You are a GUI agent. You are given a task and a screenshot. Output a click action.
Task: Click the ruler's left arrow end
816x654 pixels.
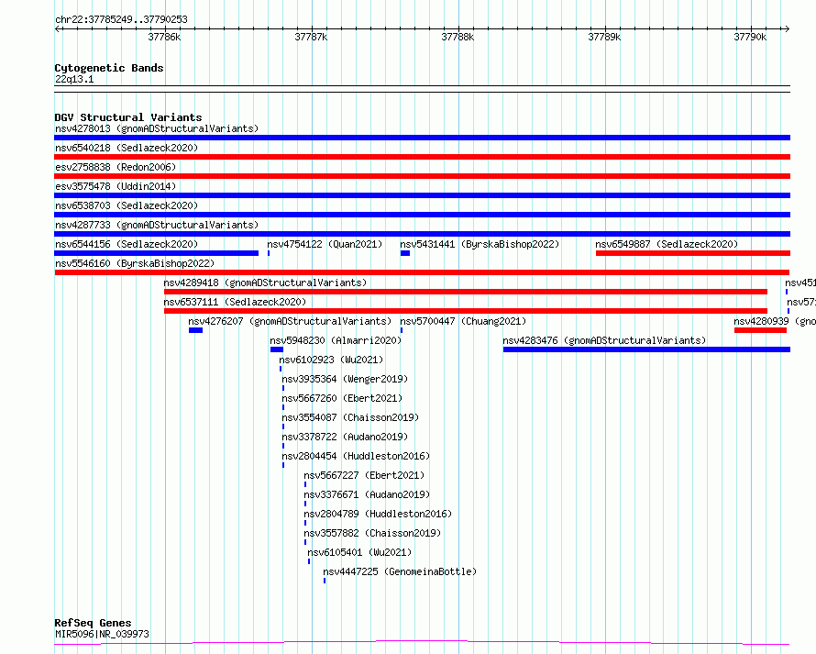(57, 28)
